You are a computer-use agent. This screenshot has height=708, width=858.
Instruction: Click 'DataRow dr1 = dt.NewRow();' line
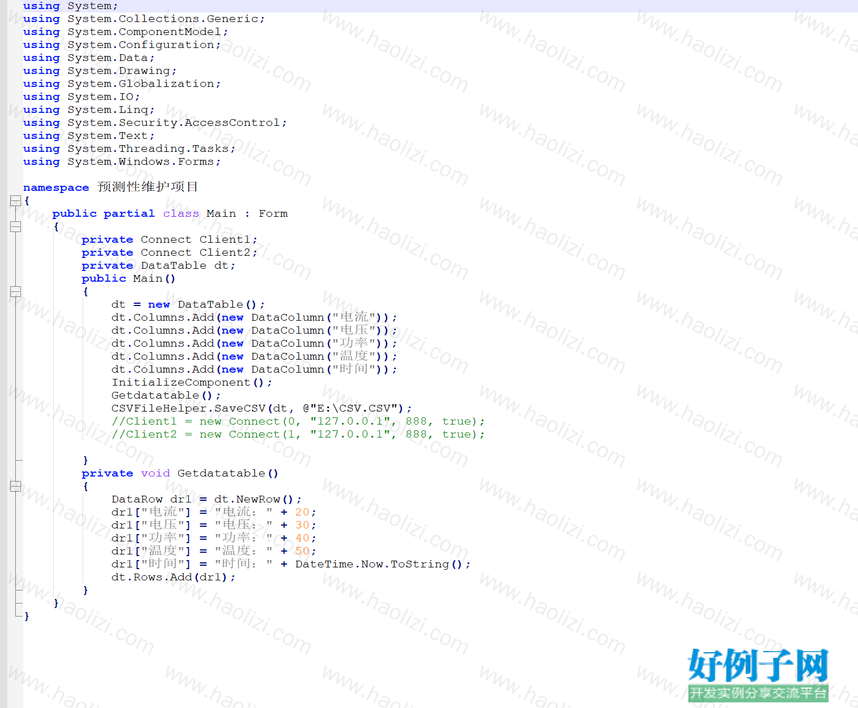pyautogui.click(x=206, y=499)
